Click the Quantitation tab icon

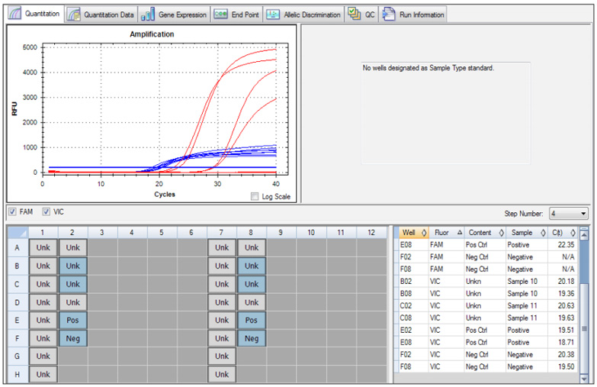(14, 14)
